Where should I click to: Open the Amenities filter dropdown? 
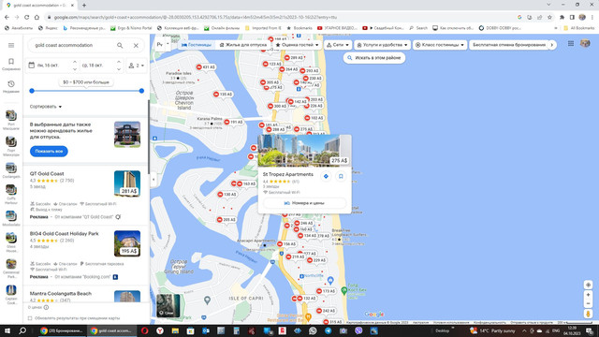(x=383, y=45)
